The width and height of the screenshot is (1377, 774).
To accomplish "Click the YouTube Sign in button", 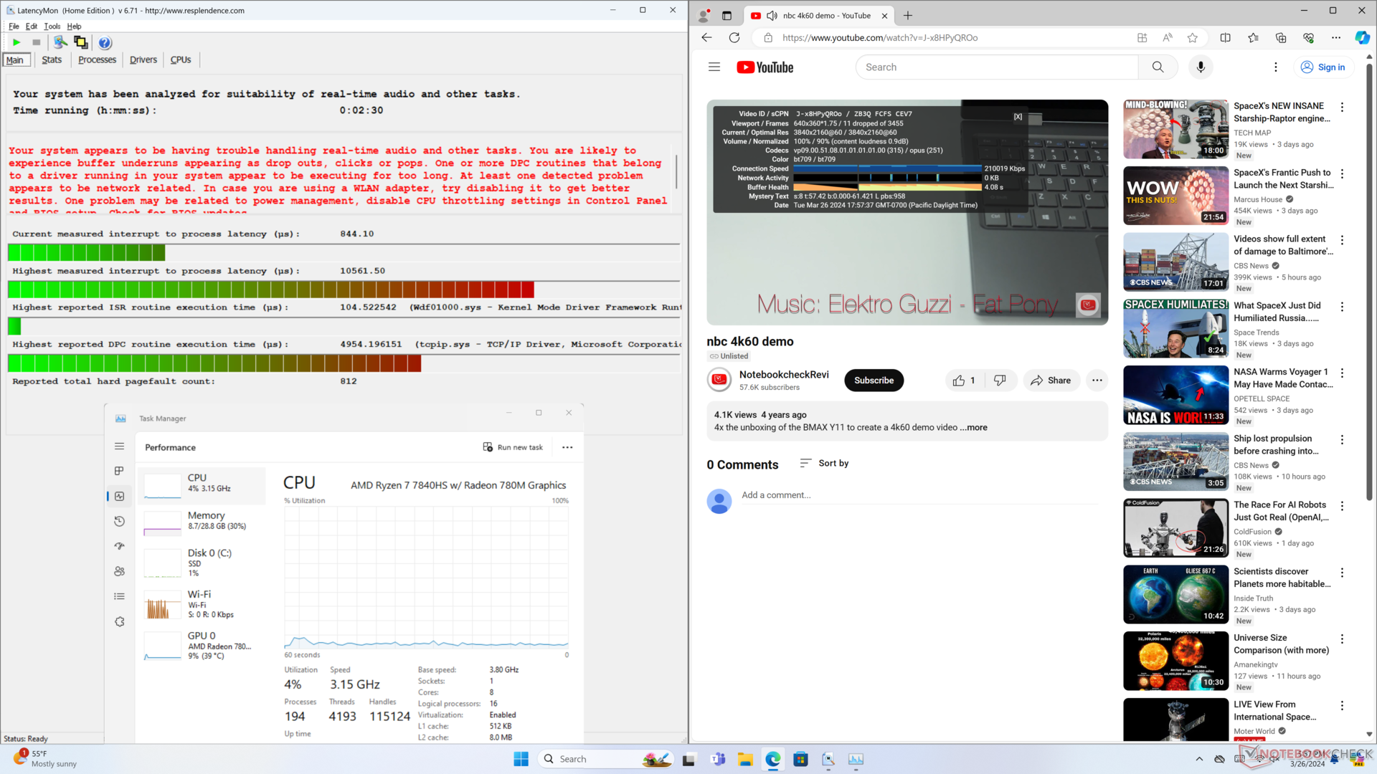I will point(1323,67).
